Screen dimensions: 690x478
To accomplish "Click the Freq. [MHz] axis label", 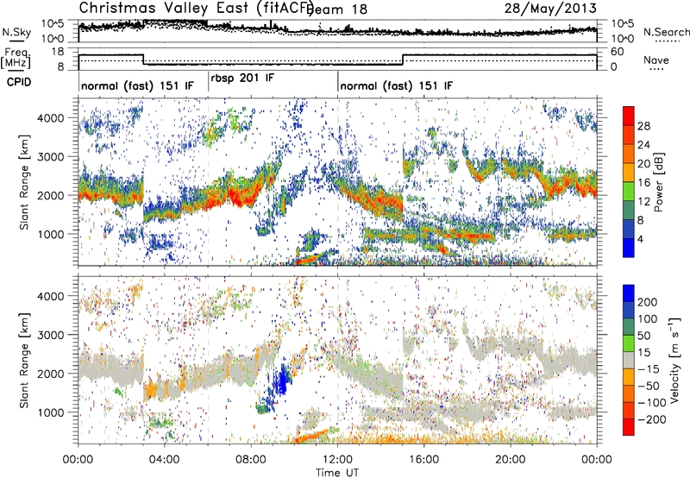I will 16,58.
